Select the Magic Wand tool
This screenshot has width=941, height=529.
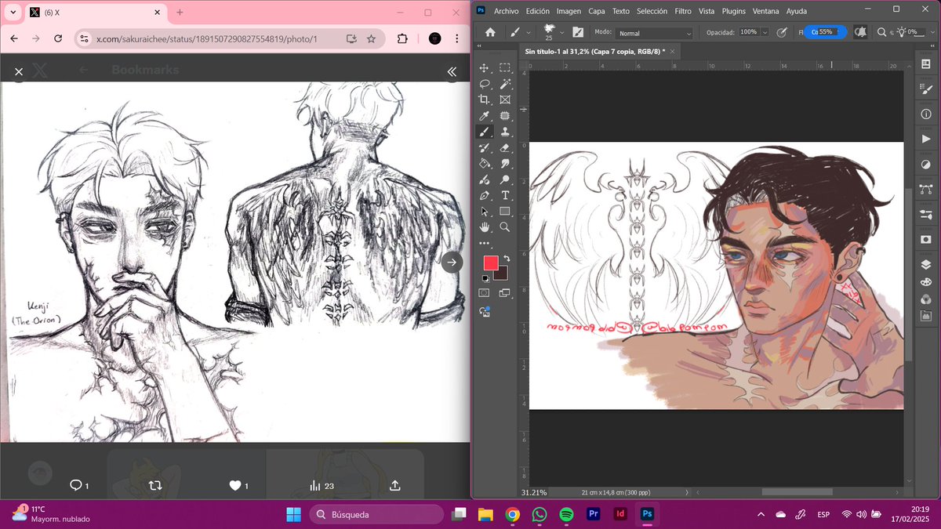tap(505, 84)
